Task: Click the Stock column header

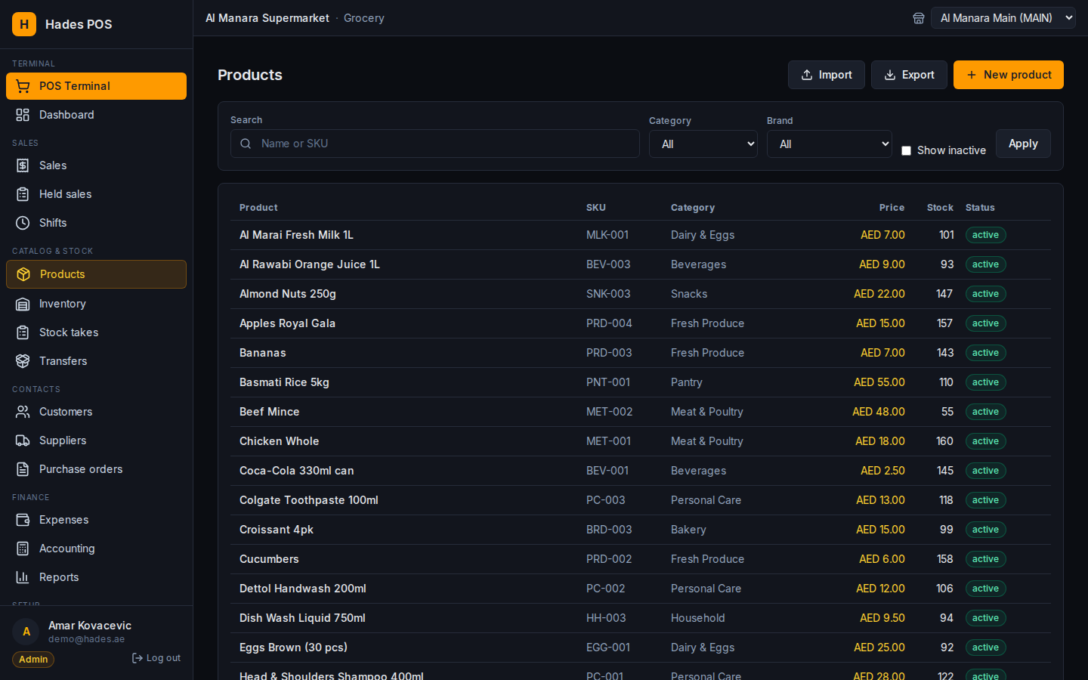Action: [940, 208]
